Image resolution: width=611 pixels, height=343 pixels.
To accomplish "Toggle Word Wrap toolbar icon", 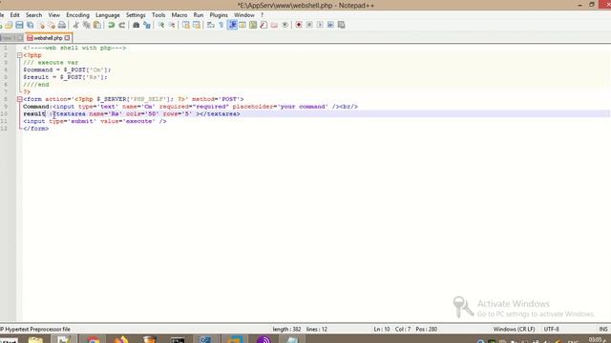I will [211, 25].
